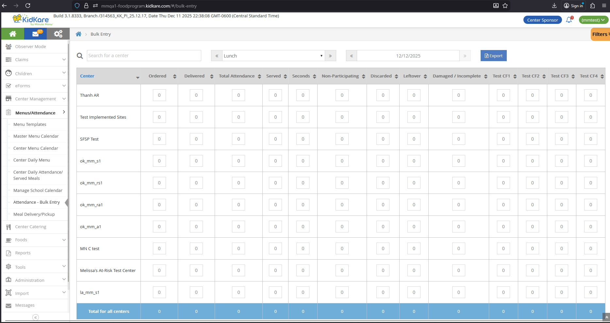Click the Center Sponsor button
Screen dimensions: 610x323
click(542, 20)
